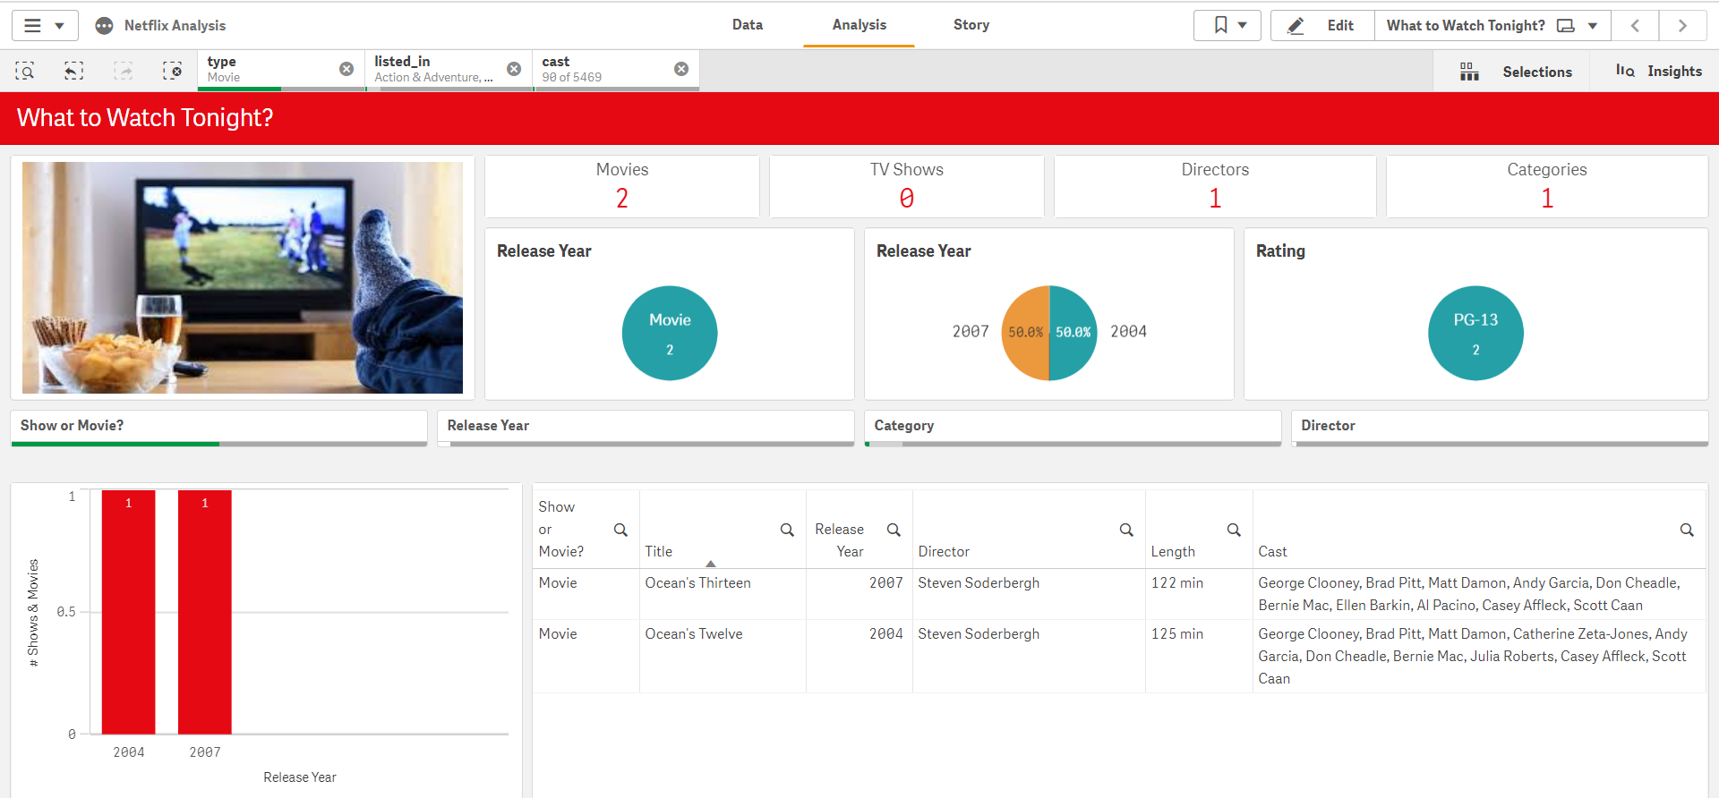Switch to the Data tab
The height and width of the screenshot is (798, 1719).
[x=747, y=25]
